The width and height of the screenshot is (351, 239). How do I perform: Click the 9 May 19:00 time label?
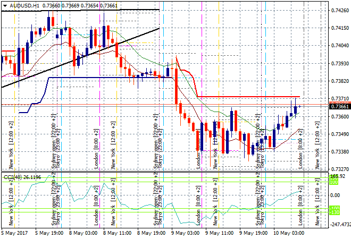tap(253, 233)
